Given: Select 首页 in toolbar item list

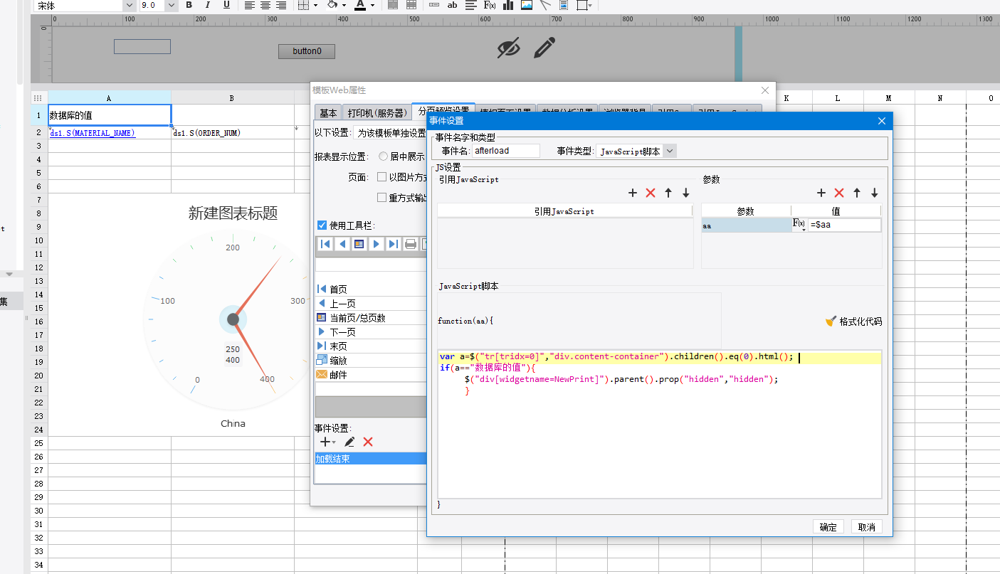Looking at the screenshot, I should tap(370, 289).
